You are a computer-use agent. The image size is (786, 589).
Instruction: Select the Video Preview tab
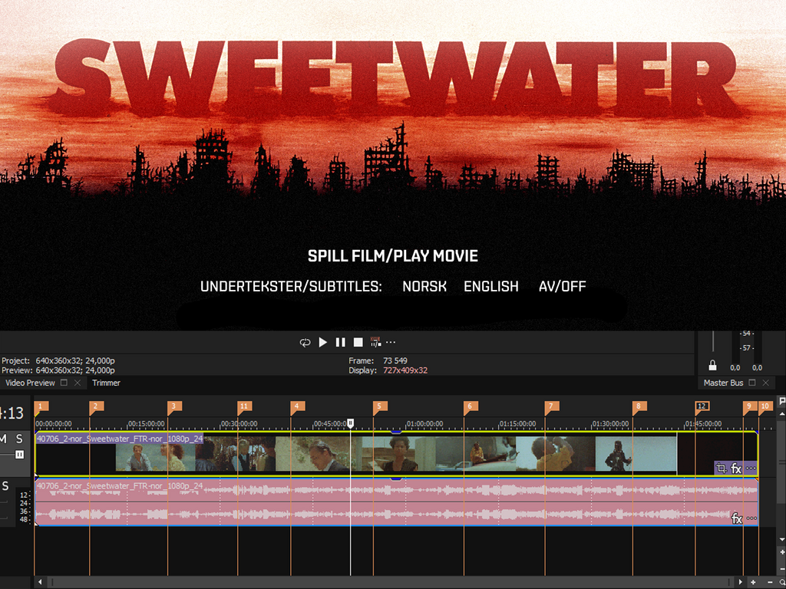point(30,383)
